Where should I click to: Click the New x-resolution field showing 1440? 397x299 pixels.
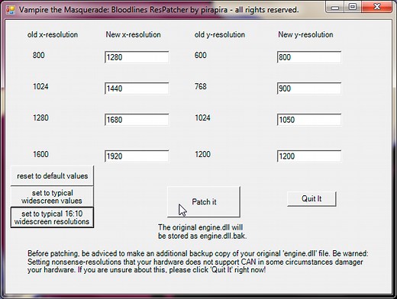(x=137, y=88)
